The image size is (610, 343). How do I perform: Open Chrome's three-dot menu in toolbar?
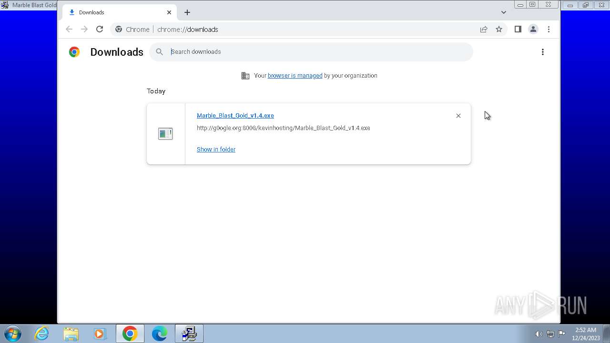(549, 29)
